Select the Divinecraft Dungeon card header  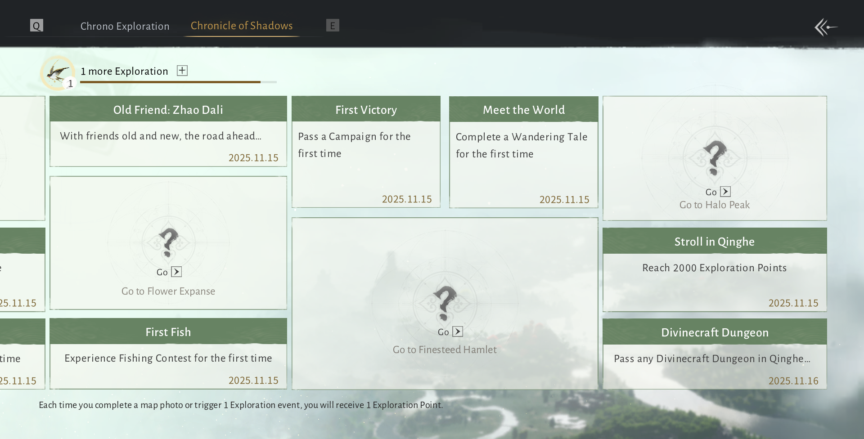pyautogui.click(x=715, y=332)
